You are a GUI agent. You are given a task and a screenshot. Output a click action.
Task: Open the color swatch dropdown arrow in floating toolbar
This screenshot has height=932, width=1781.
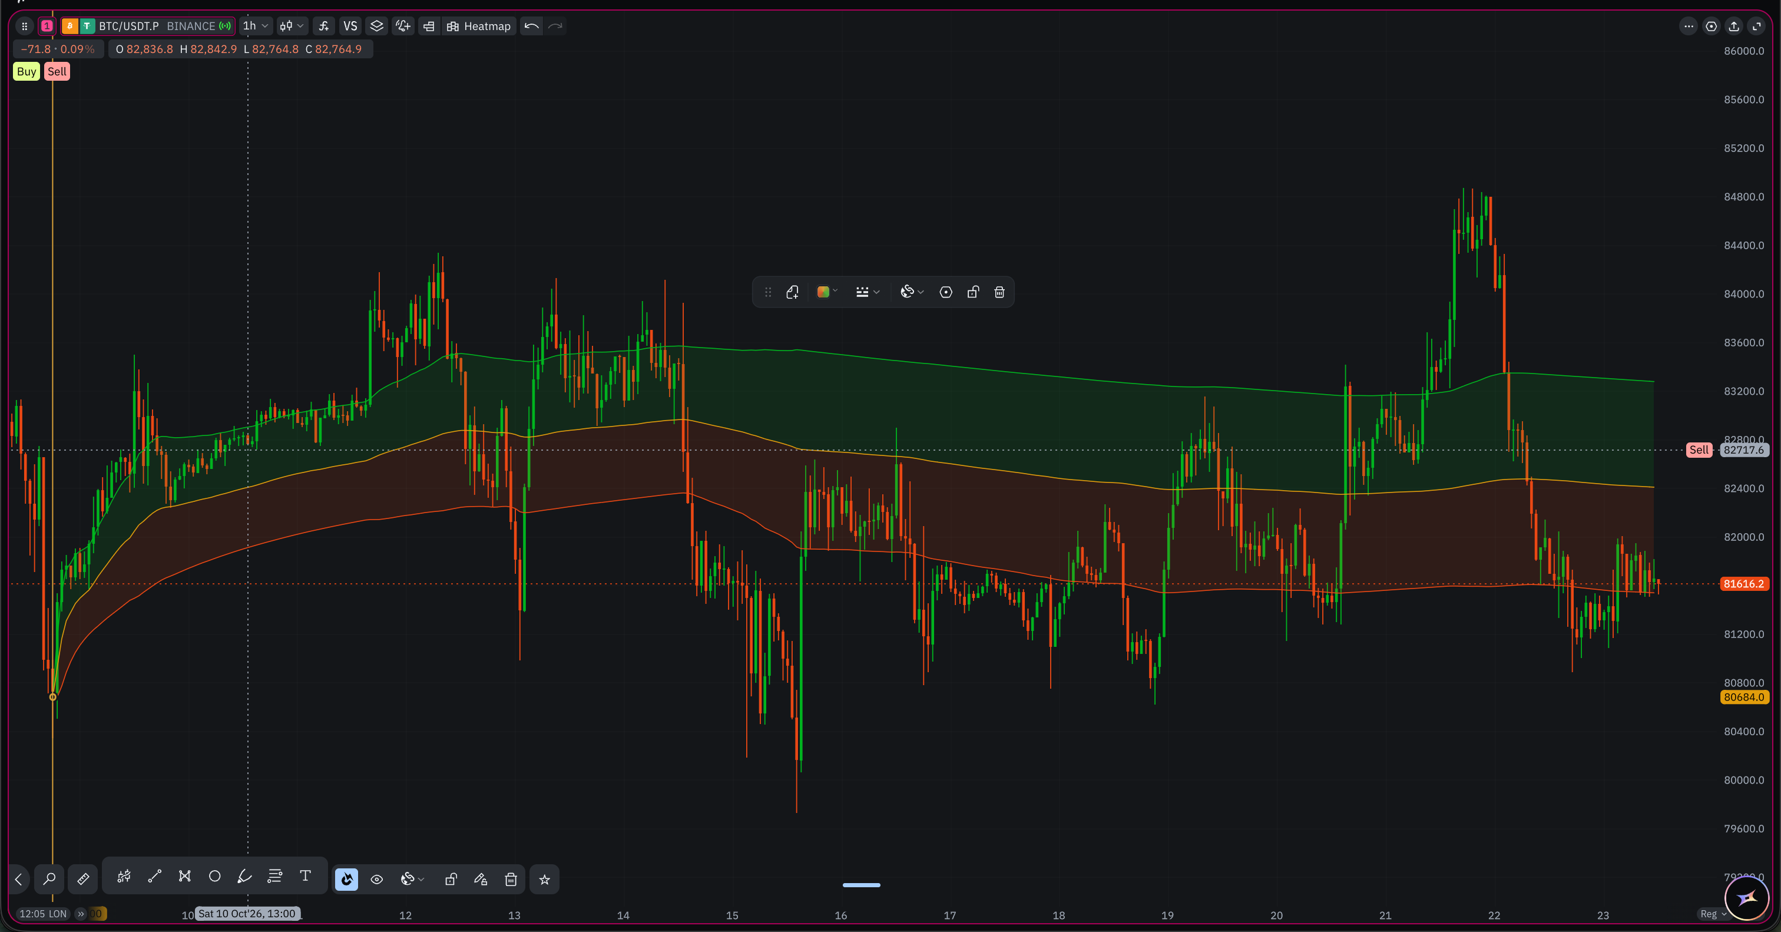836,291
